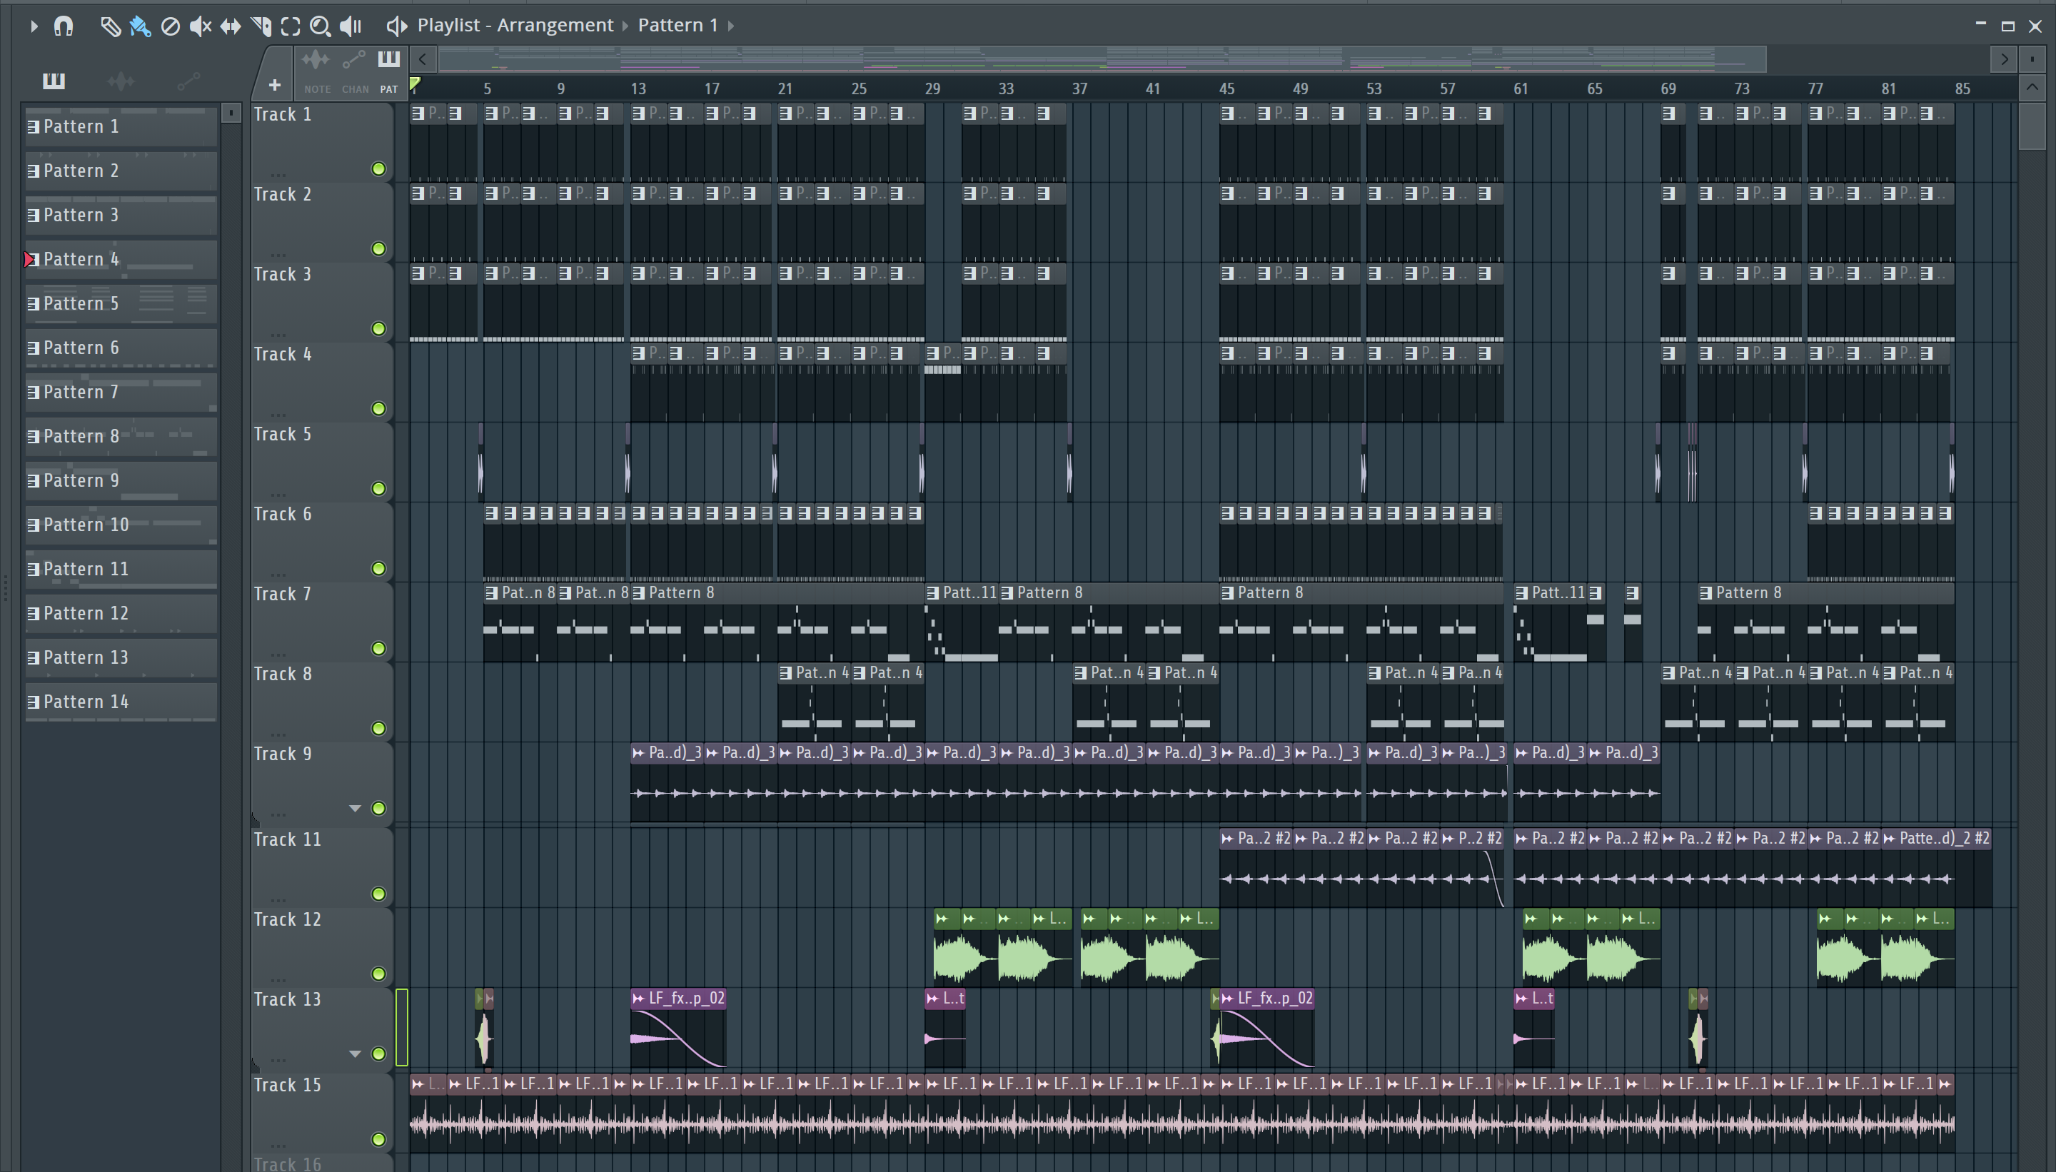Select the Slice tool
Screen dimensions: 2056x1172
point(261,26)
